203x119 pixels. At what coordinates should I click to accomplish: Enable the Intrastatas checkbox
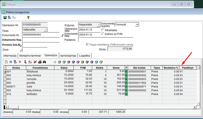point(103,30)
